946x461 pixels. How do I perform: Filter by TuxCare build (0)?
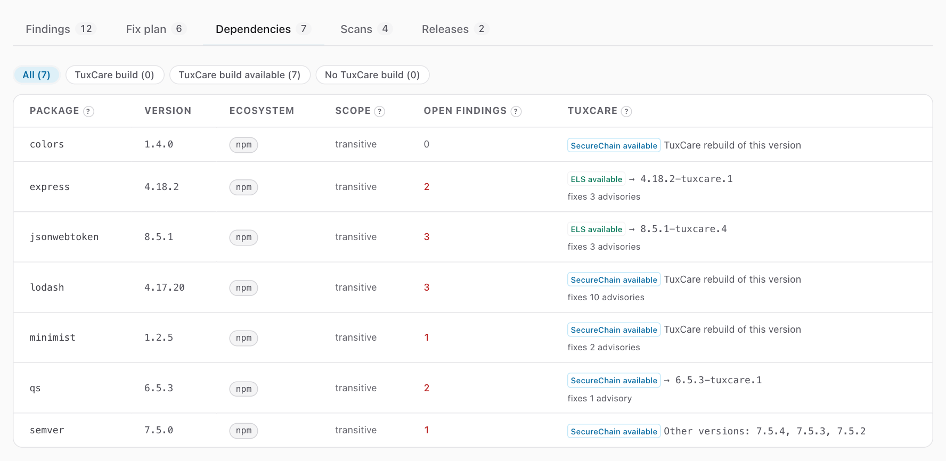click(115, 75)
